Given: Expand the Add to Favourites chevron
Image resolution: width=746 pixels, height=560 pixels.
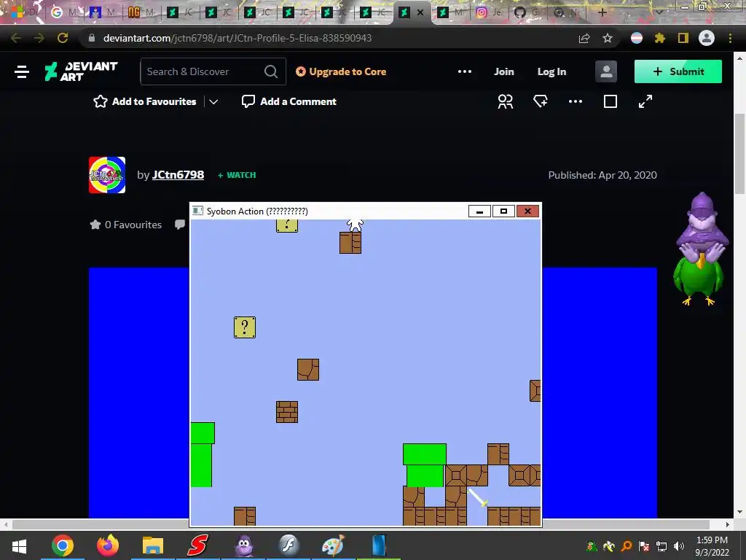Looking at the screenshot, I should (213, 101).
